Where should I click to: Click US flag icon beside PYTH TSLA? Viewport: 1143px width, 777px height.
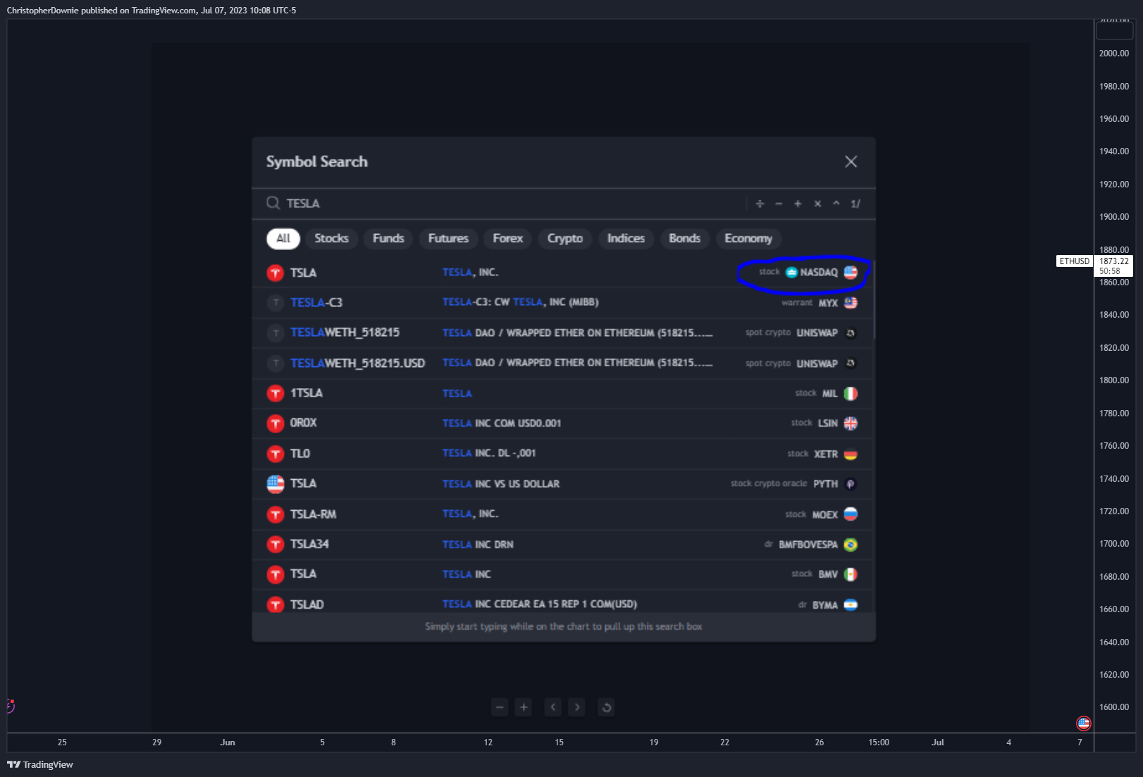[275, 484]
